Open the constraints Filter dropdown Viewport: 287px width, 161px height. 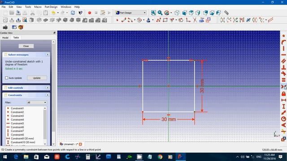pos(37,102)
